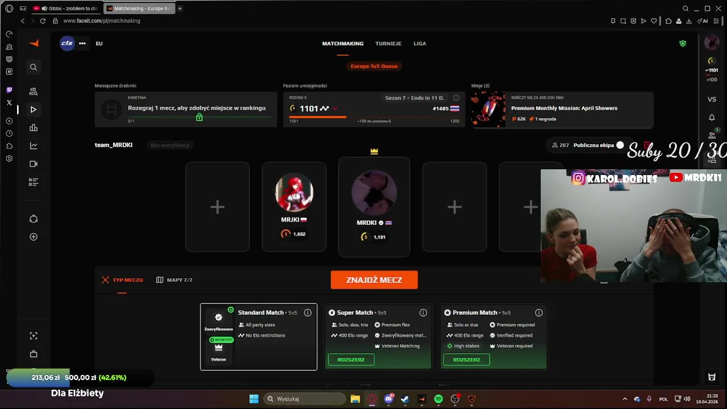
Task: Switch to MATCHMAKING tab
Action: click(342, 43)
